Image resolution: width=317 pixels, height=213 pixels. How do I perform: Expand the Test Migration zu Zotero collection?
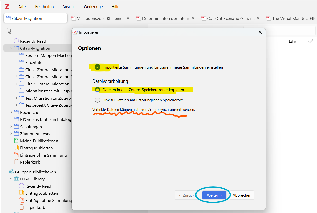click(x=16, y=98)
